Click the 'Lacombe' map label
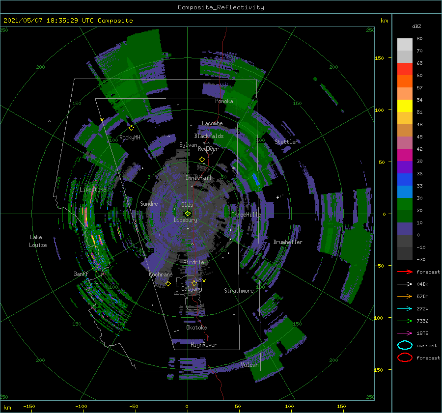This screenshot has width=442, height=413. (212, 123)
